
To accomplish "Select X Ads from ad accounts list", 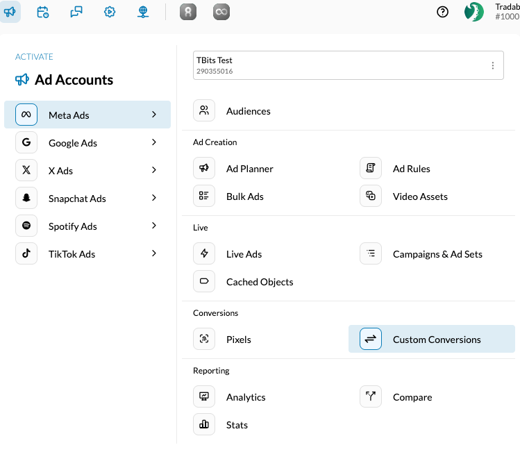I will pyautogui.click(x=60, y=171).
